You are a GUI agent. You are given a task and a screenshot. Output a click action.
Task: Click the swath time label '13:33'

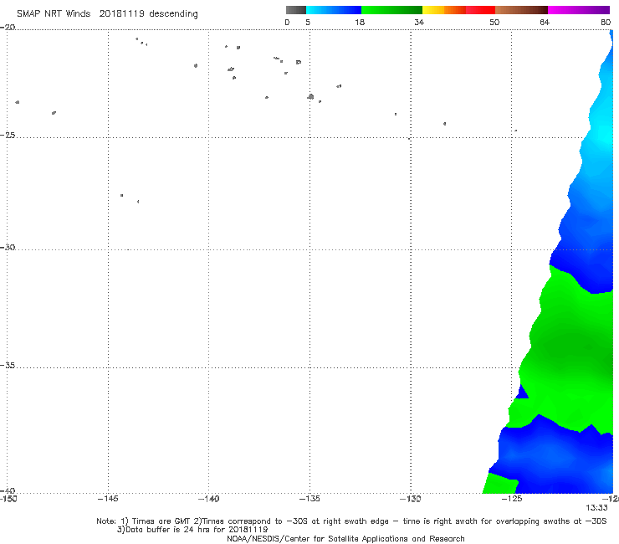596,508
